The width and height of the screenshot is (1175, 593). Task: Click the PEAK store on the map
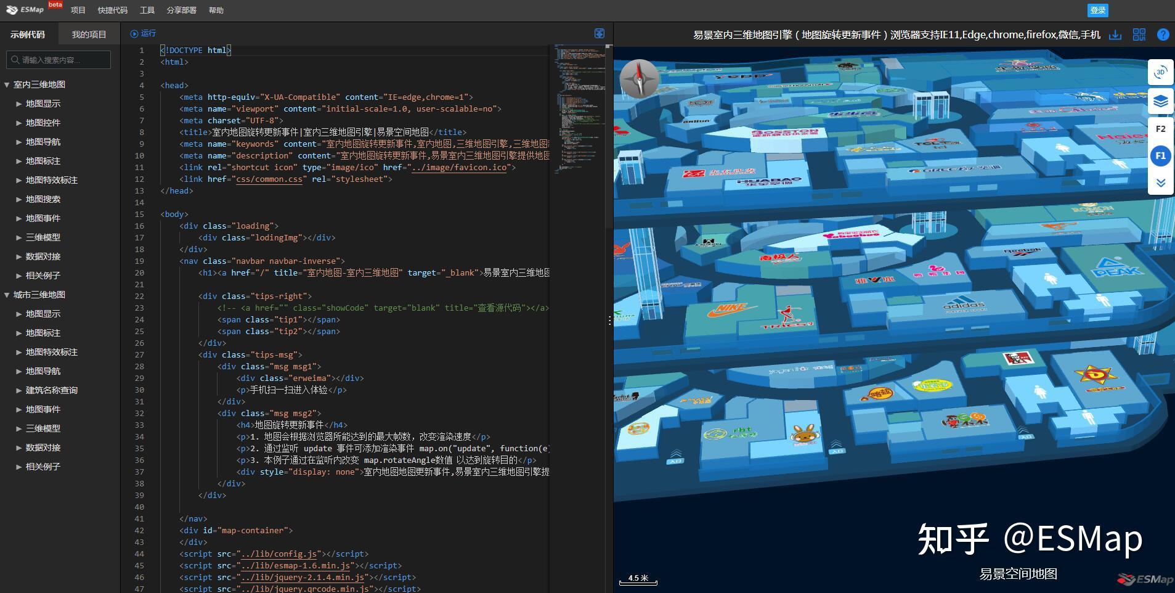[1116, 266]
